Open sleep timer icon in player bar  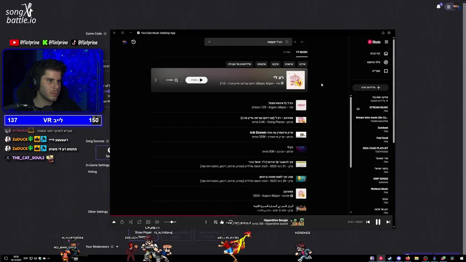pos(122,222)
